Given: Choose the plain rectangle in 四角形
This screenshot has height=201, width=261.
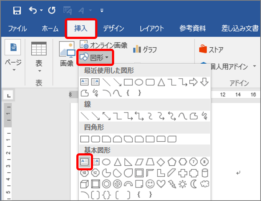Looking at the screenshot, I should [x=85, y=139].
